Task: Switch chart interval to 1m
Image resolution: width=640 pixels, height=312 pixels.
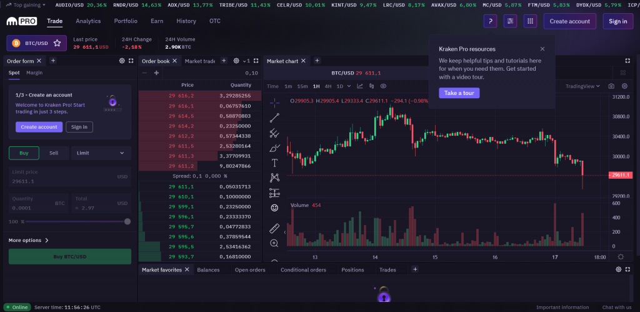Action: point(288,86)
